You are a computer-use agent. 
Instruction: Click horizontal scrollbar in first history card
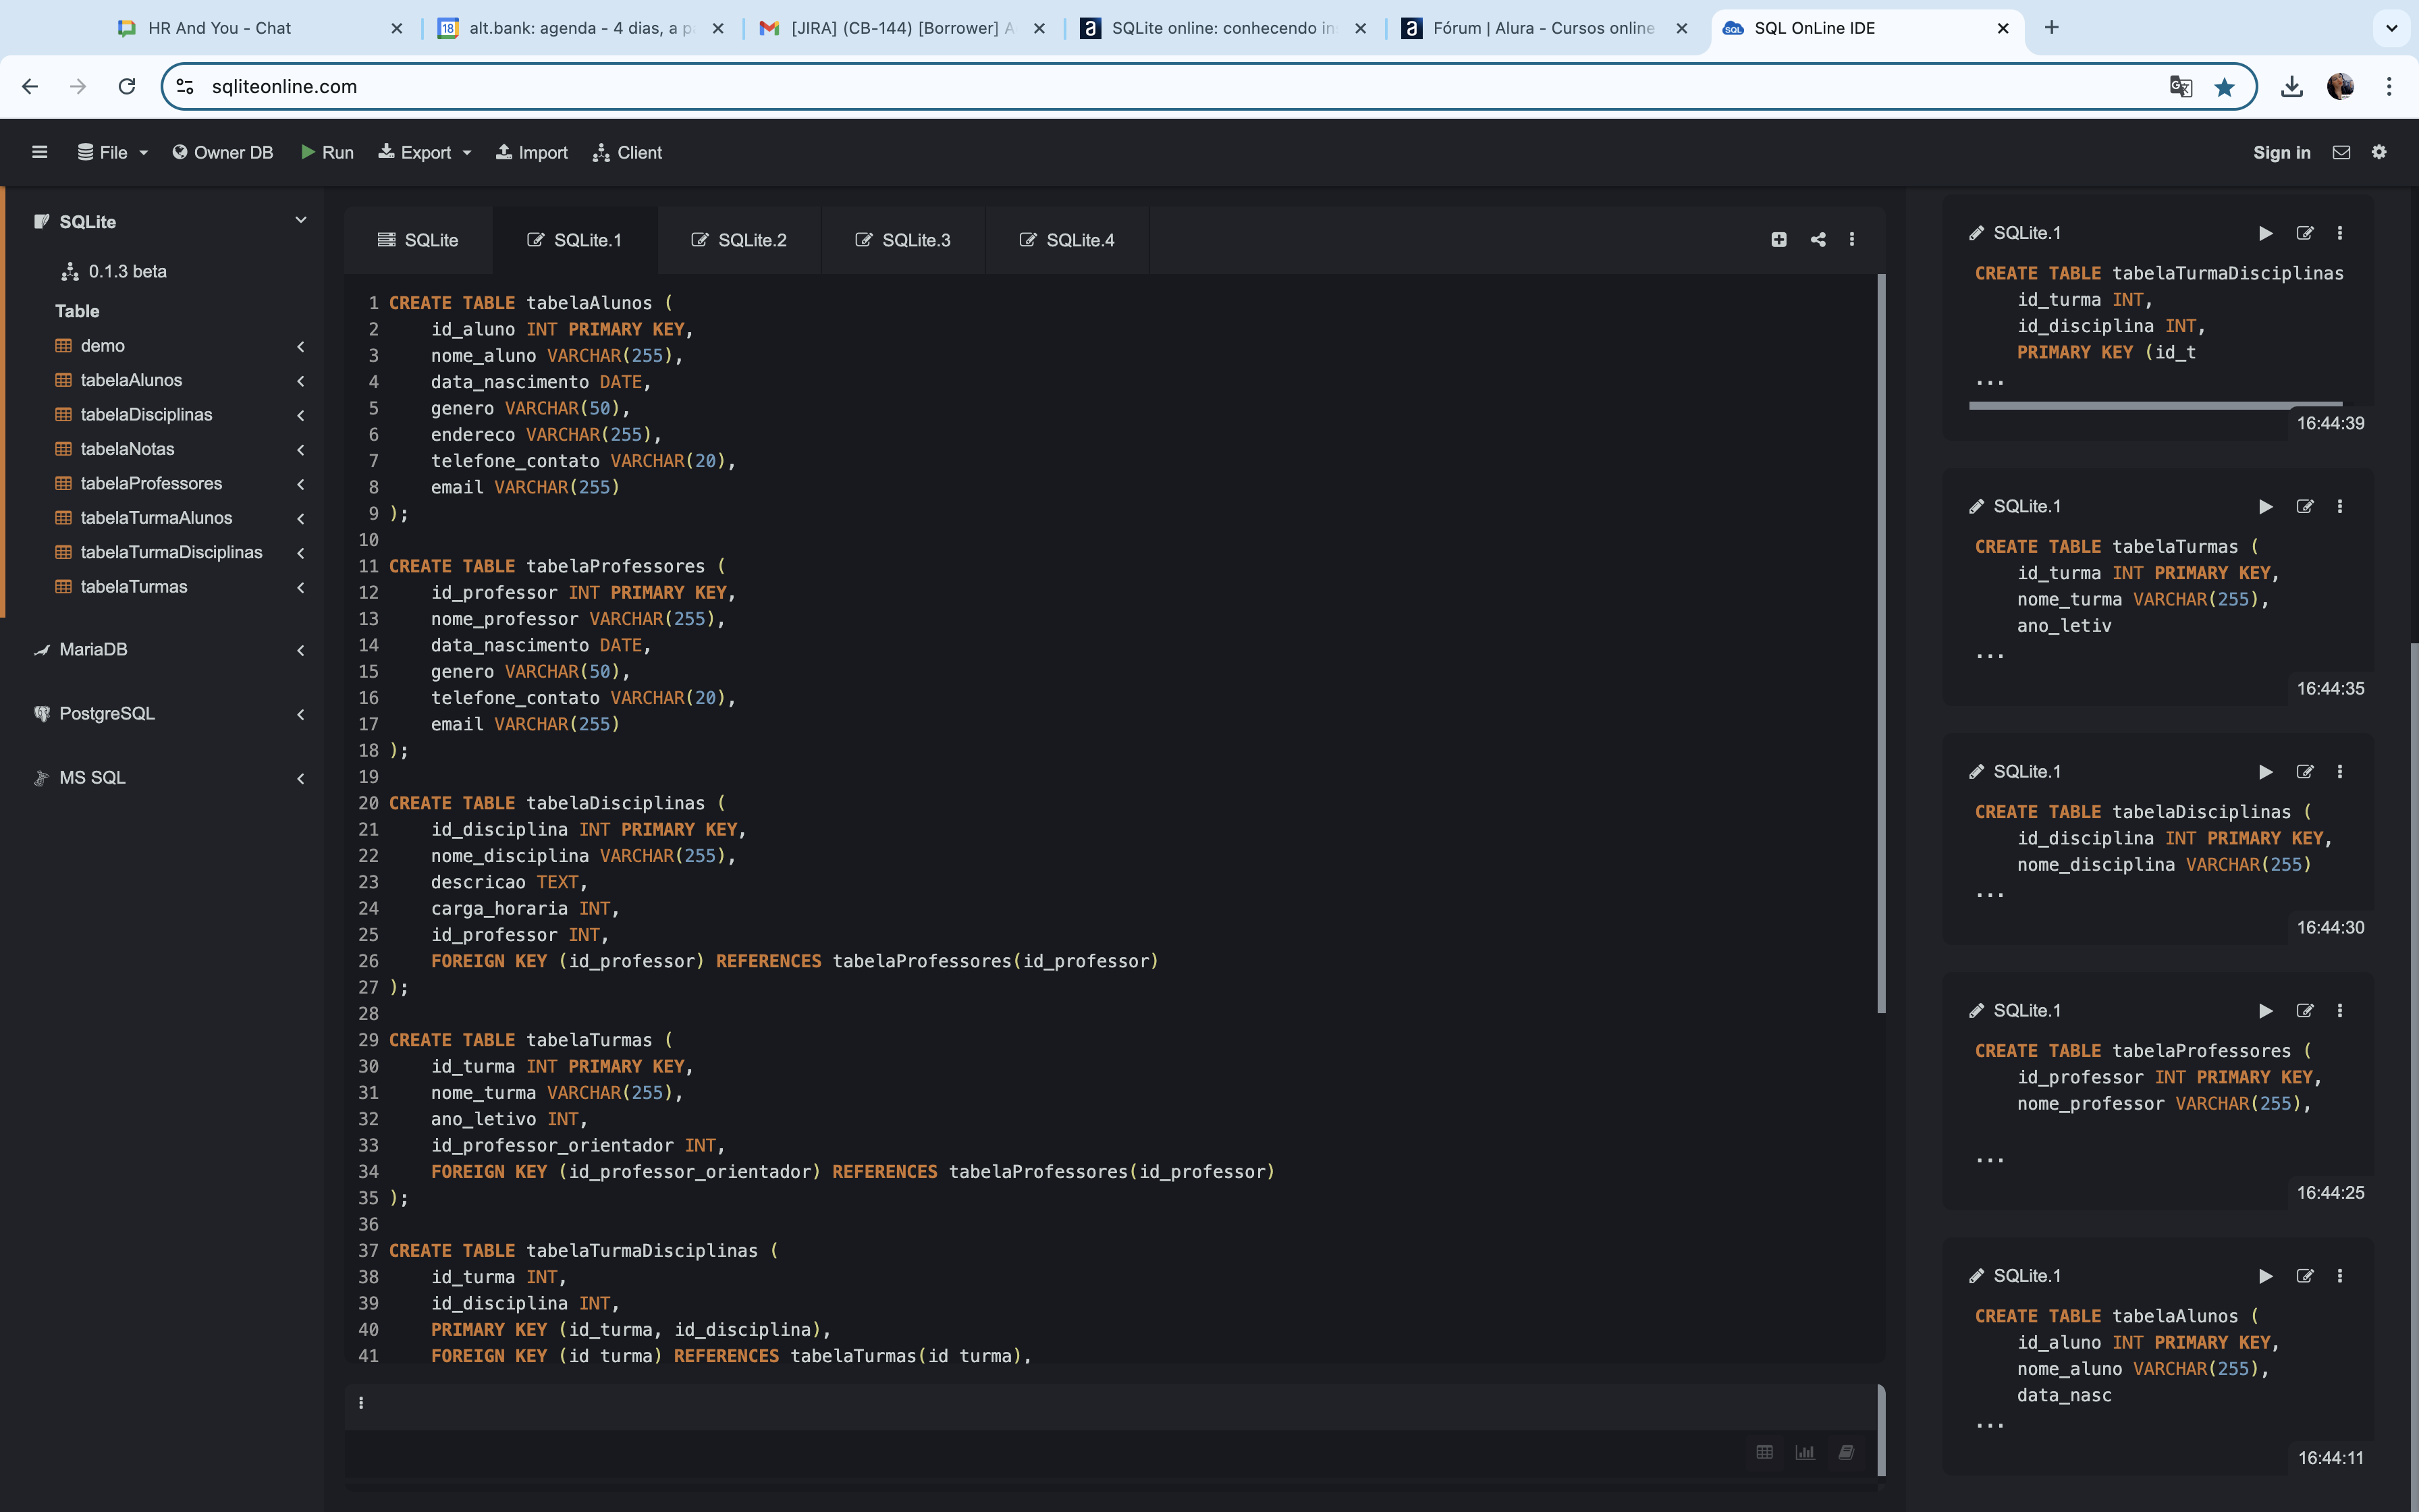[x=2155, y=406]
